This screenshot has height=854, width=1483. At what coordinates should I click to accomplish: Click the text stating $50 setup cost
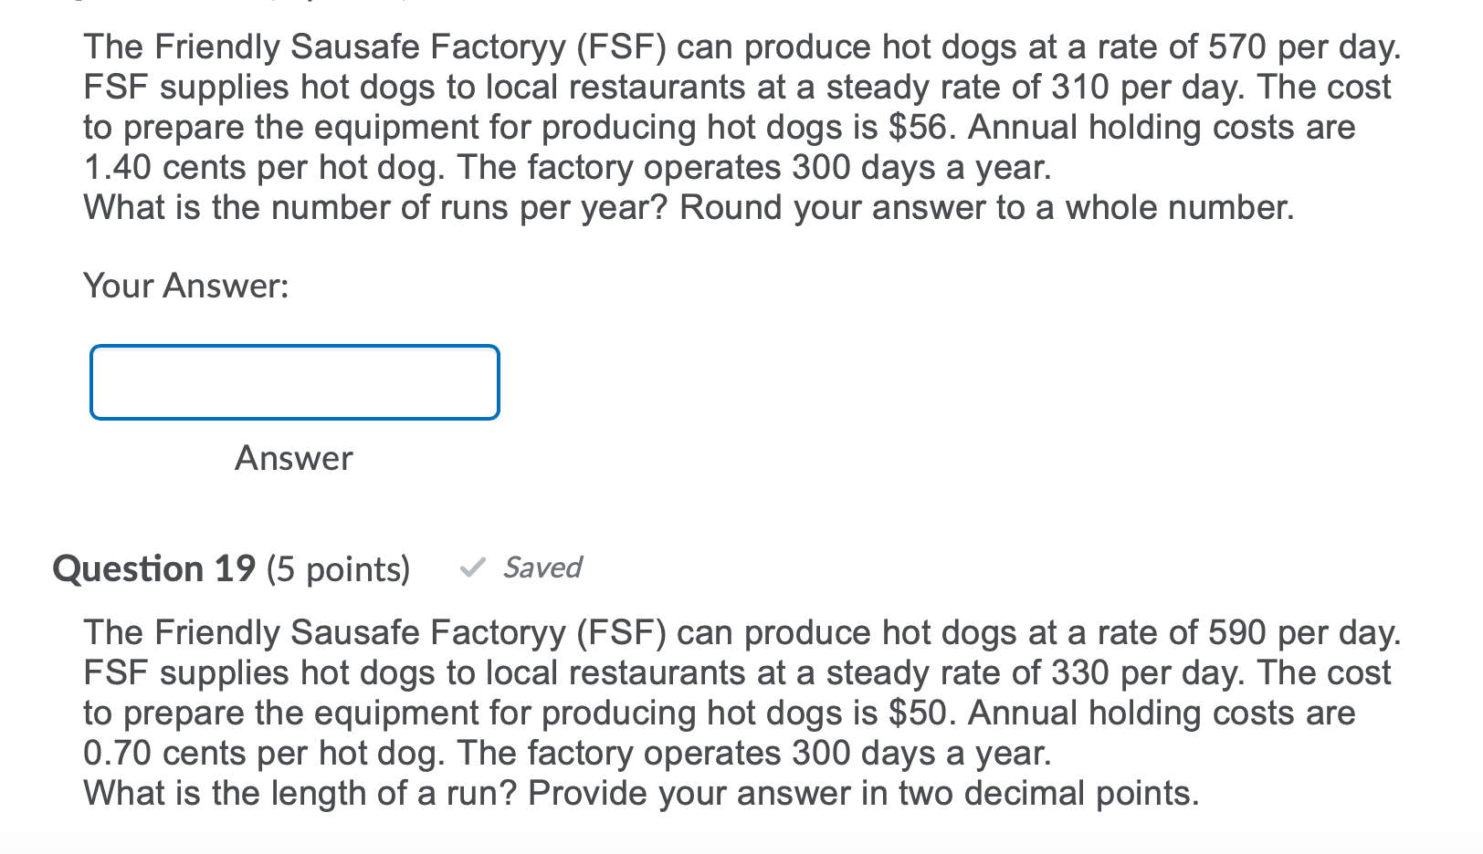pos(904,713)
